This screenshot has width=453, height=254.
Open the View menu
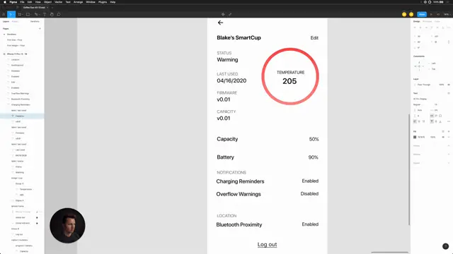point(38,2)
